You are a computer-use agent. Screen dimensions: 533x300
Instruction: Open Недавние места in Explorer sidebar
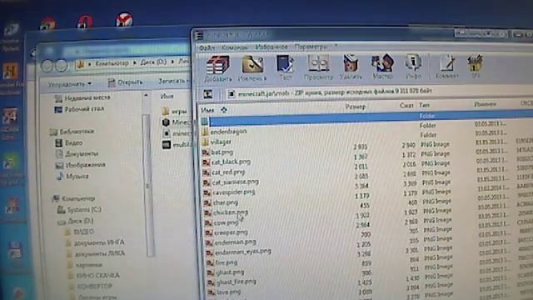(82, 98)
